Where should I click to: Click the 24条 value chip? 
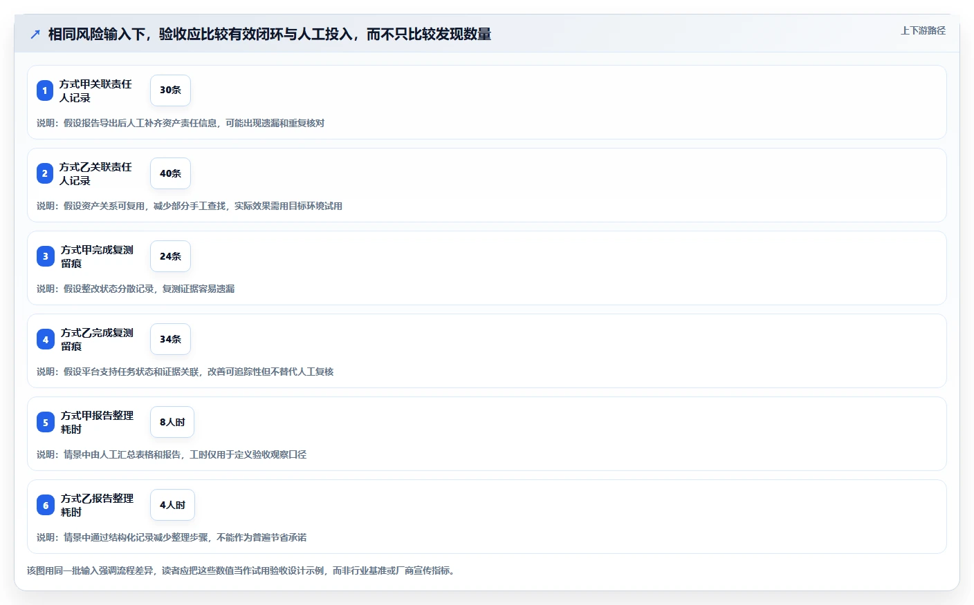[170, 256]
